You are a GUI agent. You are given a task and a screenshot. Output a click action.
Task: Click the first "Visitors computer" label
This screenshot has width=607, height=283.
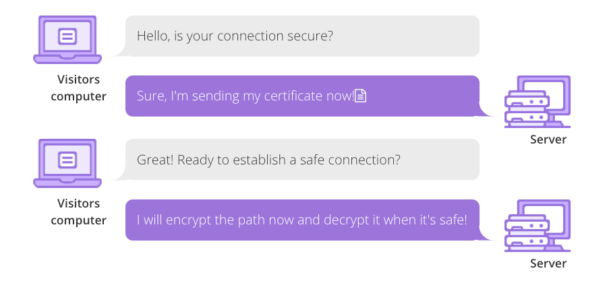[79, 88]
